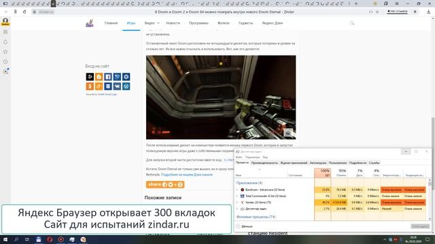Switch to Службы tab
435x244 pixels.
click(375, 163)
